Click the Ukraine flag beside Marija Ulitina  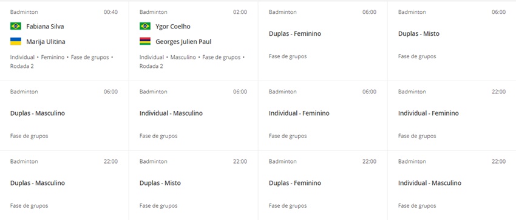coord(15,41)
